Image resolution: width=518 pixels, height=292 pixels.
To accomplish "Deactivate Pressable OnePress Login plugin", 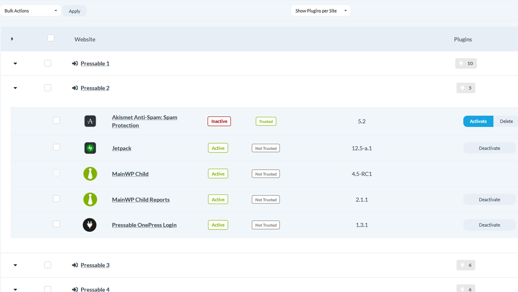I will point(489,225).
